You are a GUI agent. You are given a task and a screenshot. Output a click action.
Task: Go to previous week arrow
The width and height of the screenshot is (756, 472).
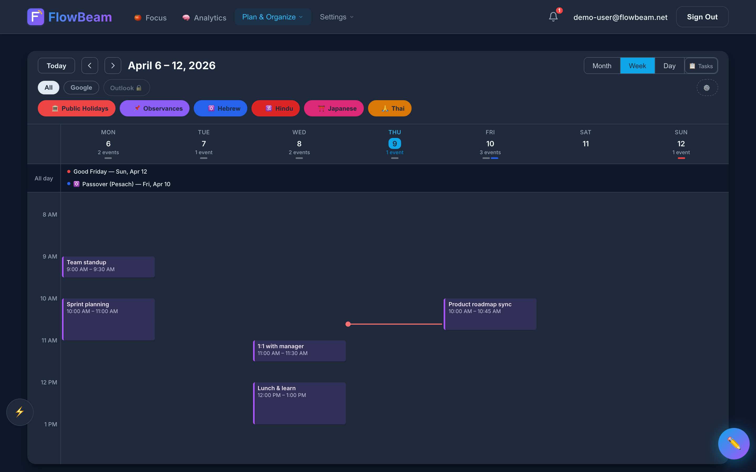(90, 66)
